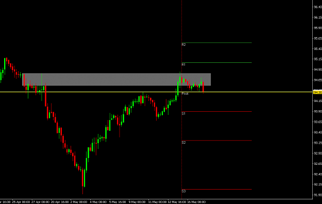Select the R2 resistance level label
Viewport: 322px width, 204px height.
point(183,45)
